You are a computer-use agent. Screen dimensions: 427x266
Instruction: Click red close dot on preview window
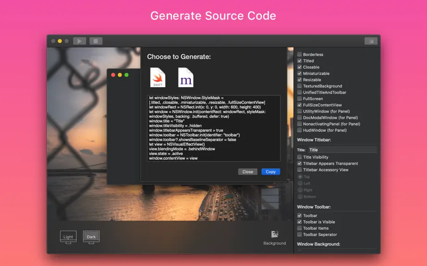[x=113, y=75]
